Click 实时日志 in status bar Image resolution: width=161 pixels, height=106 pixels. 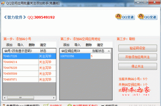pos(111,105)
